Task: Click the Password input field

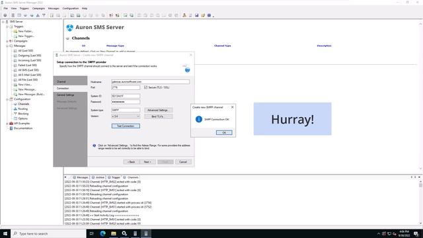Action: (x=126, y=102)
